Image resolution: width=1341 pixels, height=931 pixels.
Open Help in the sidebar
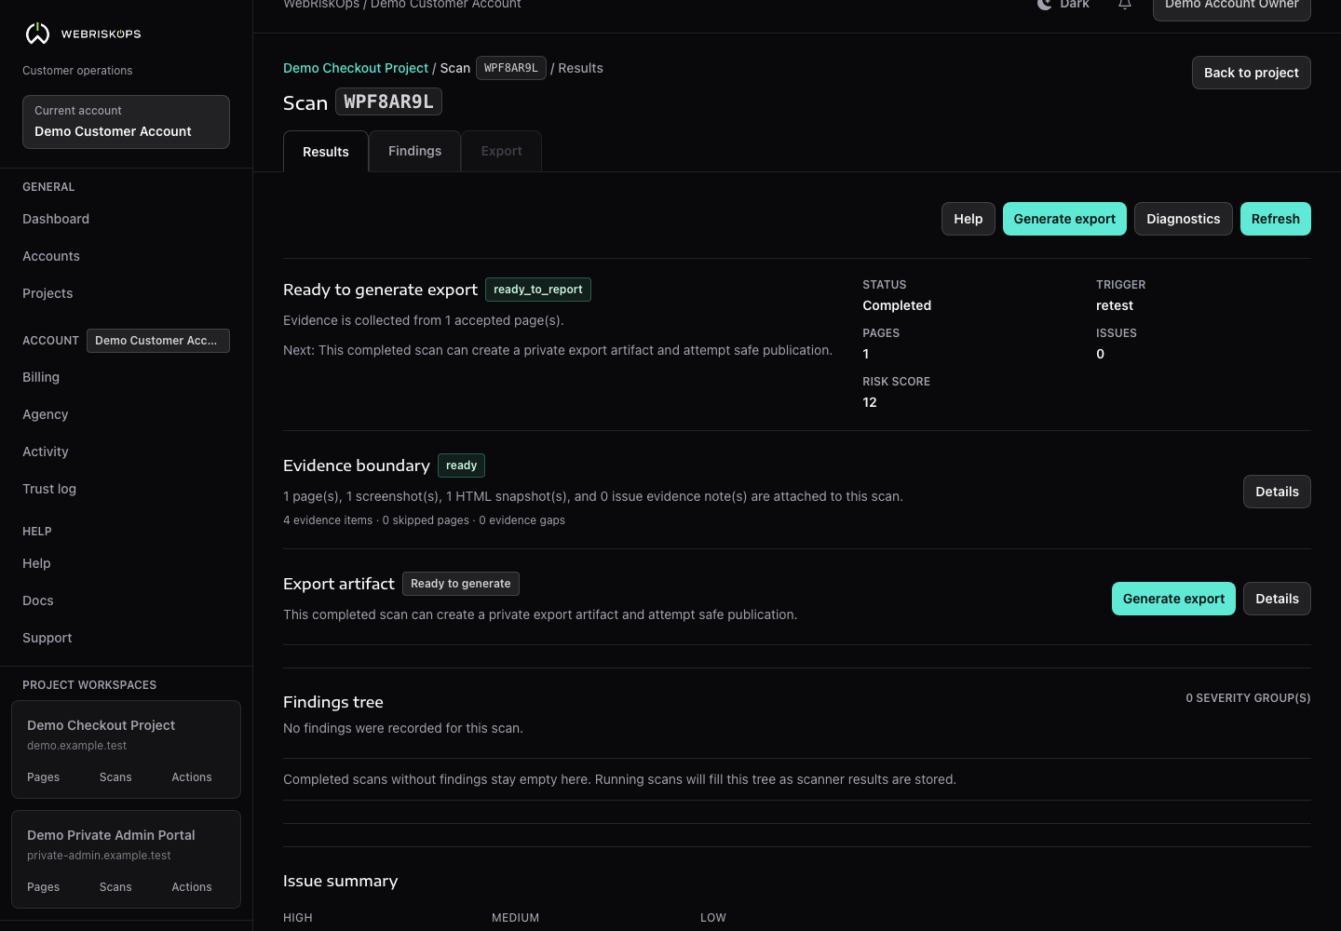(x=36, y=563)
